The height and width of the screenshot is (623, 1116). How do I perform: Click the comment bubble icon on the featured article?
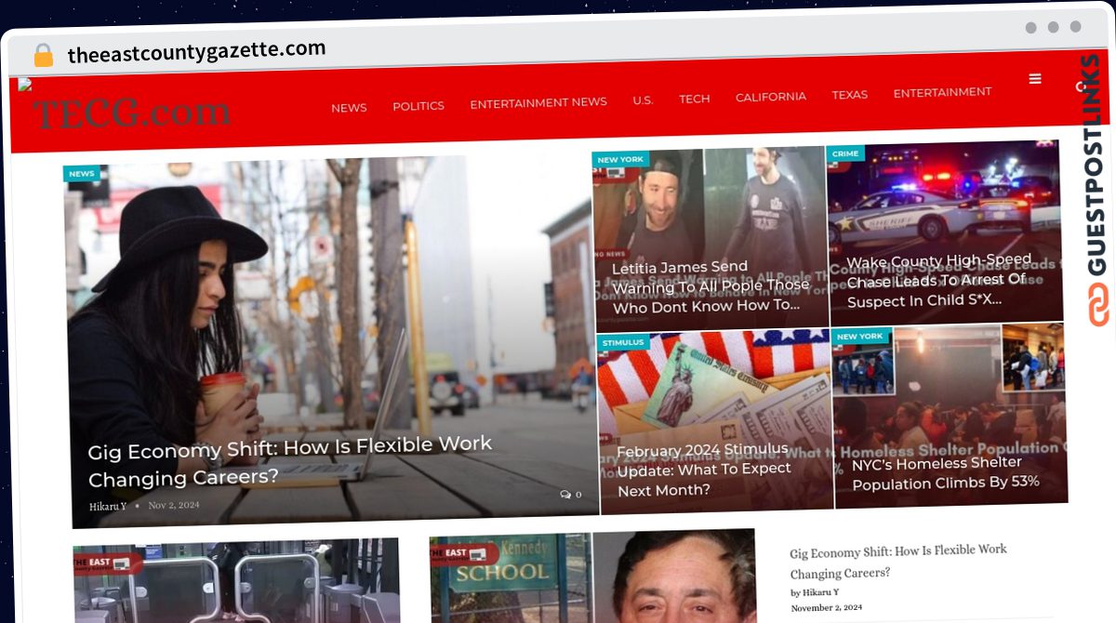[x=565, y=495]
